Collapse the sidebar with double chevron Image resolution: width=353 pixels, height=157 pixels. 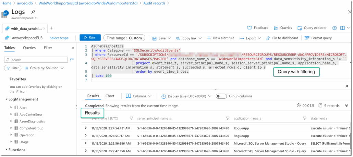point(73,48)
